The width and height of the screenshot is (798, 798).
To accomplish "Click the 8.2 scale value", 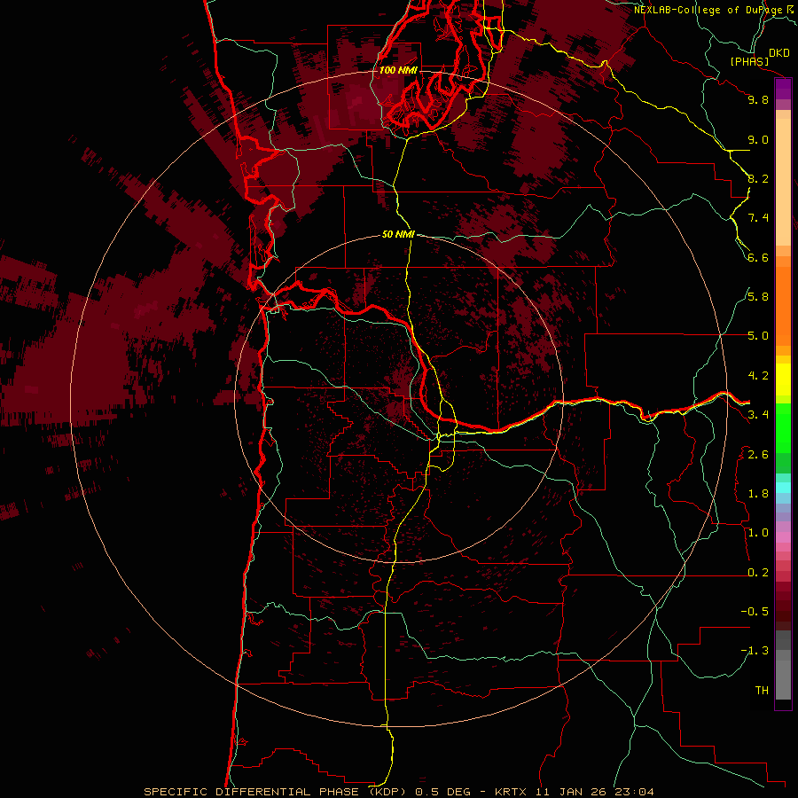I will (758, 178).
